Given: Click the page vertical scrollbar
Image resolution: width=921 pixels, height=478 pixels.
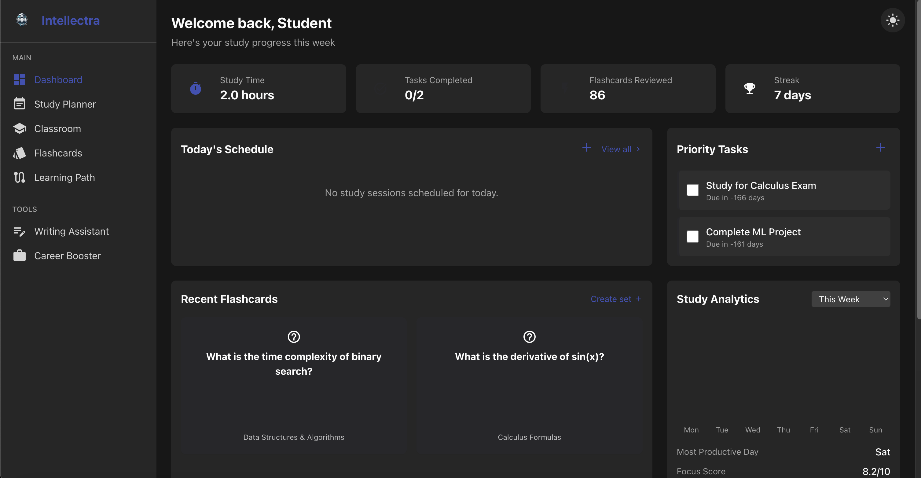Looking at the screenshot, I should point(919,161).
